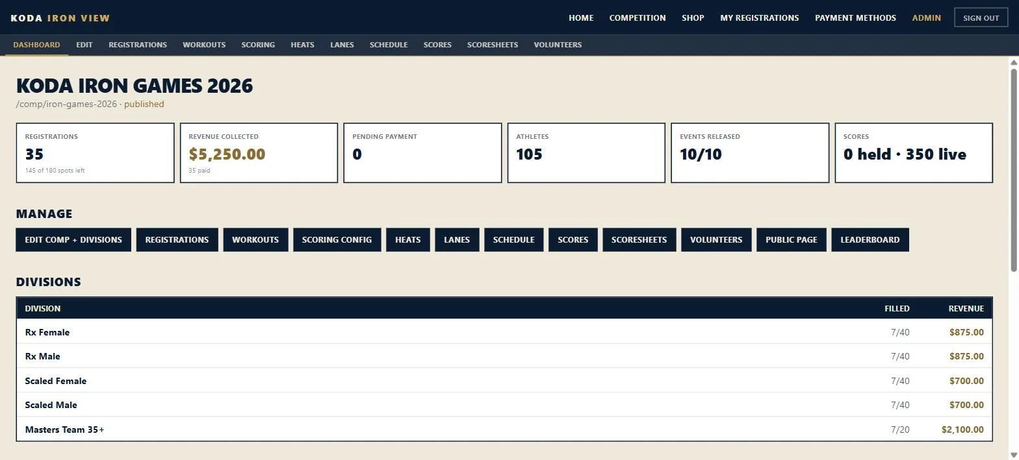Screen dimensions: 1019x460
Task: Click the SCORING CONFIG button
Action: click(x=337, y=239)
